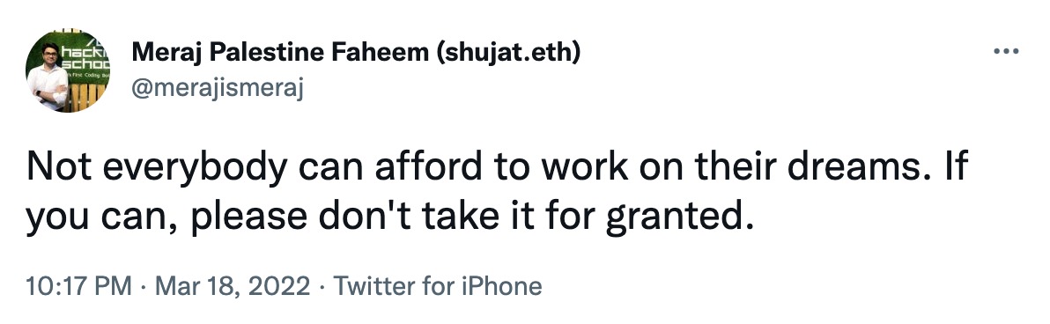Click the tweet's first line about dreams
The width and height of the screenshot is (1050, 324).
coord(497,167)
